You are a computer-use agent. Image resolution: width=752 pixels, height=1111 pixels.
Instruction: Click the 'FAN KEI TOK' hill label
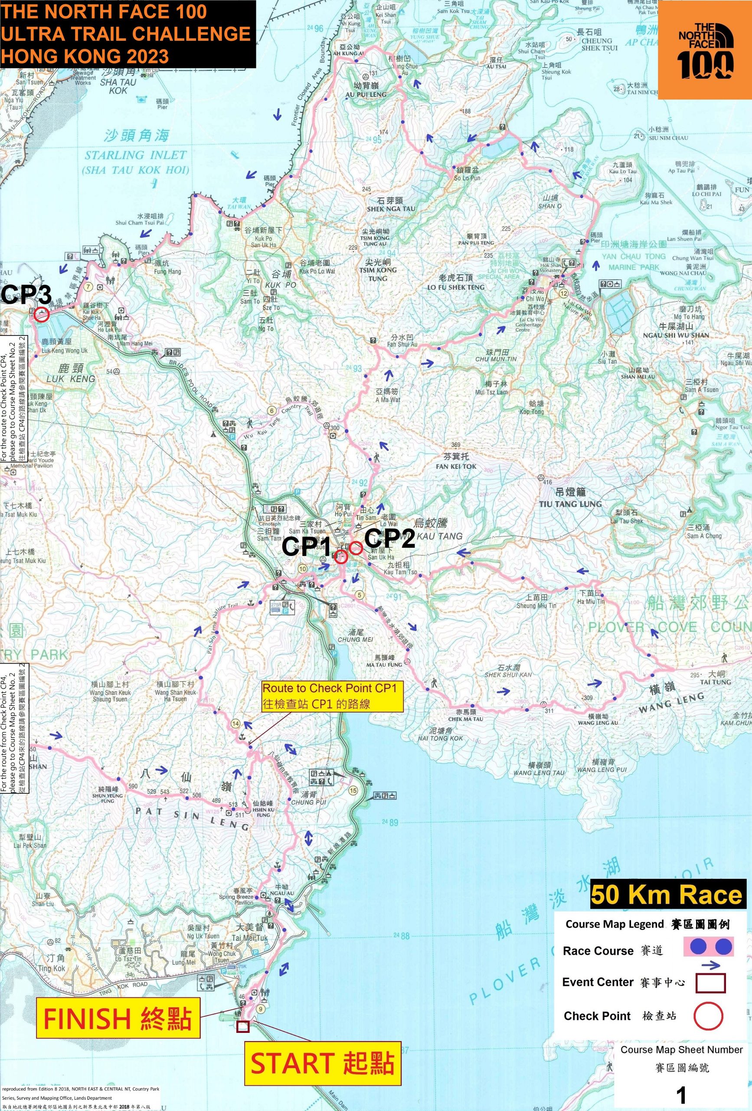pos(456,466)
